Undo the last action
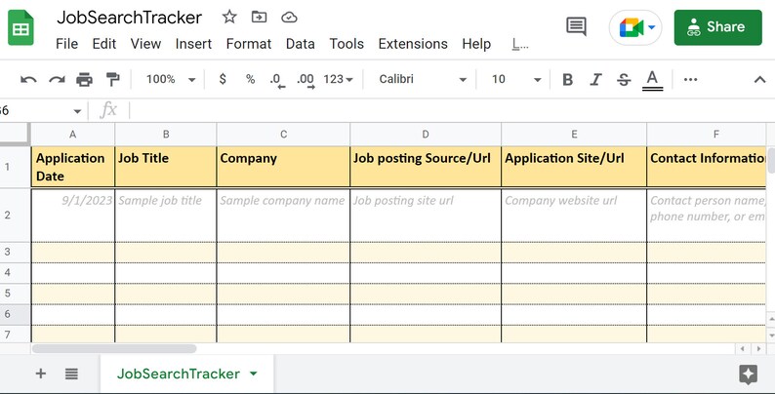 tap(28, 80)
